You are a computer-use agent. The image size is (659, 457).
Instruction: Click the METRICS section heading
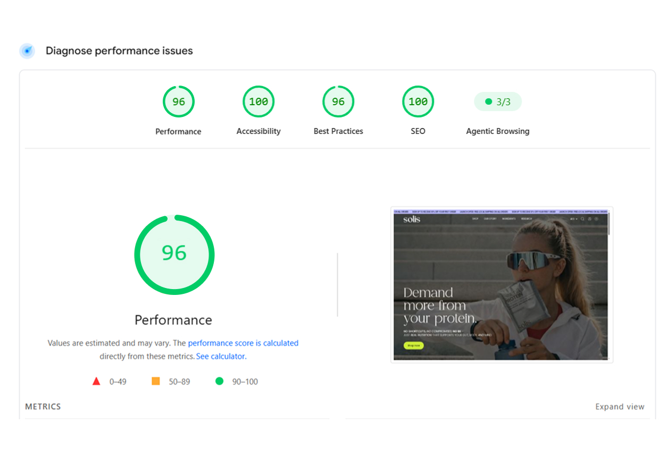[43, 407]
